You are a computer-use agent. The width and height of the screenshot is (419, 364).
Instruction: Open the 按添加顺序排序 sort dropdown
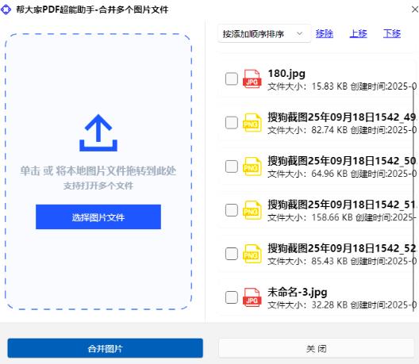pos(264,33)
